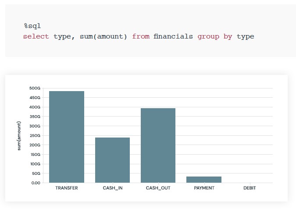Click the CASH_OUT axis label
The width and height of the screenshot is (296, 212).
[158, 188]
